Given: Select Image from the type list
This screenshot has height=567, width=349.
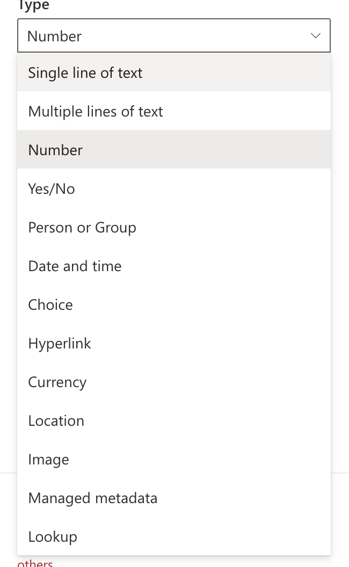Looking at the screenshot, I should tap(48, 459).
